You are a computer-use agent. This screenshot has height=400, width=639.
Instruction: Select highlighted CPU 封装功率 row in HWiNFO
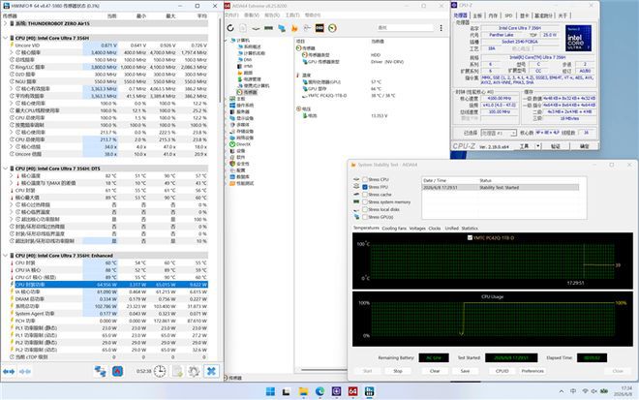point(105,285)
